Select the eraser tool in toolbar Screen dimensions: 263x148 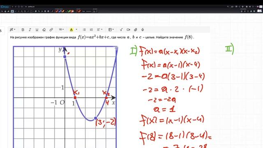(8, 11)
